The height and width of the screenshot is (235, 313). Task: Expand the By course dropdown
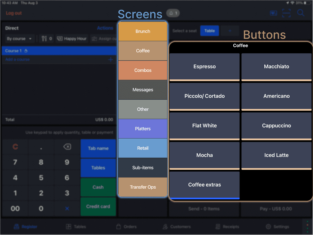click(20, 39)
